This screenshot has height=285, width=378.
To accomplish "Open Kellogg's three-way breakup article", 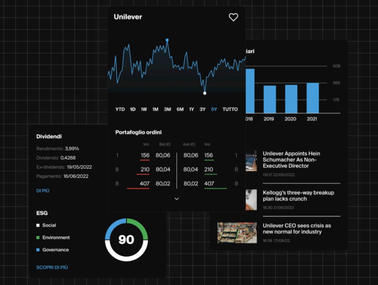I will [298, 196].
